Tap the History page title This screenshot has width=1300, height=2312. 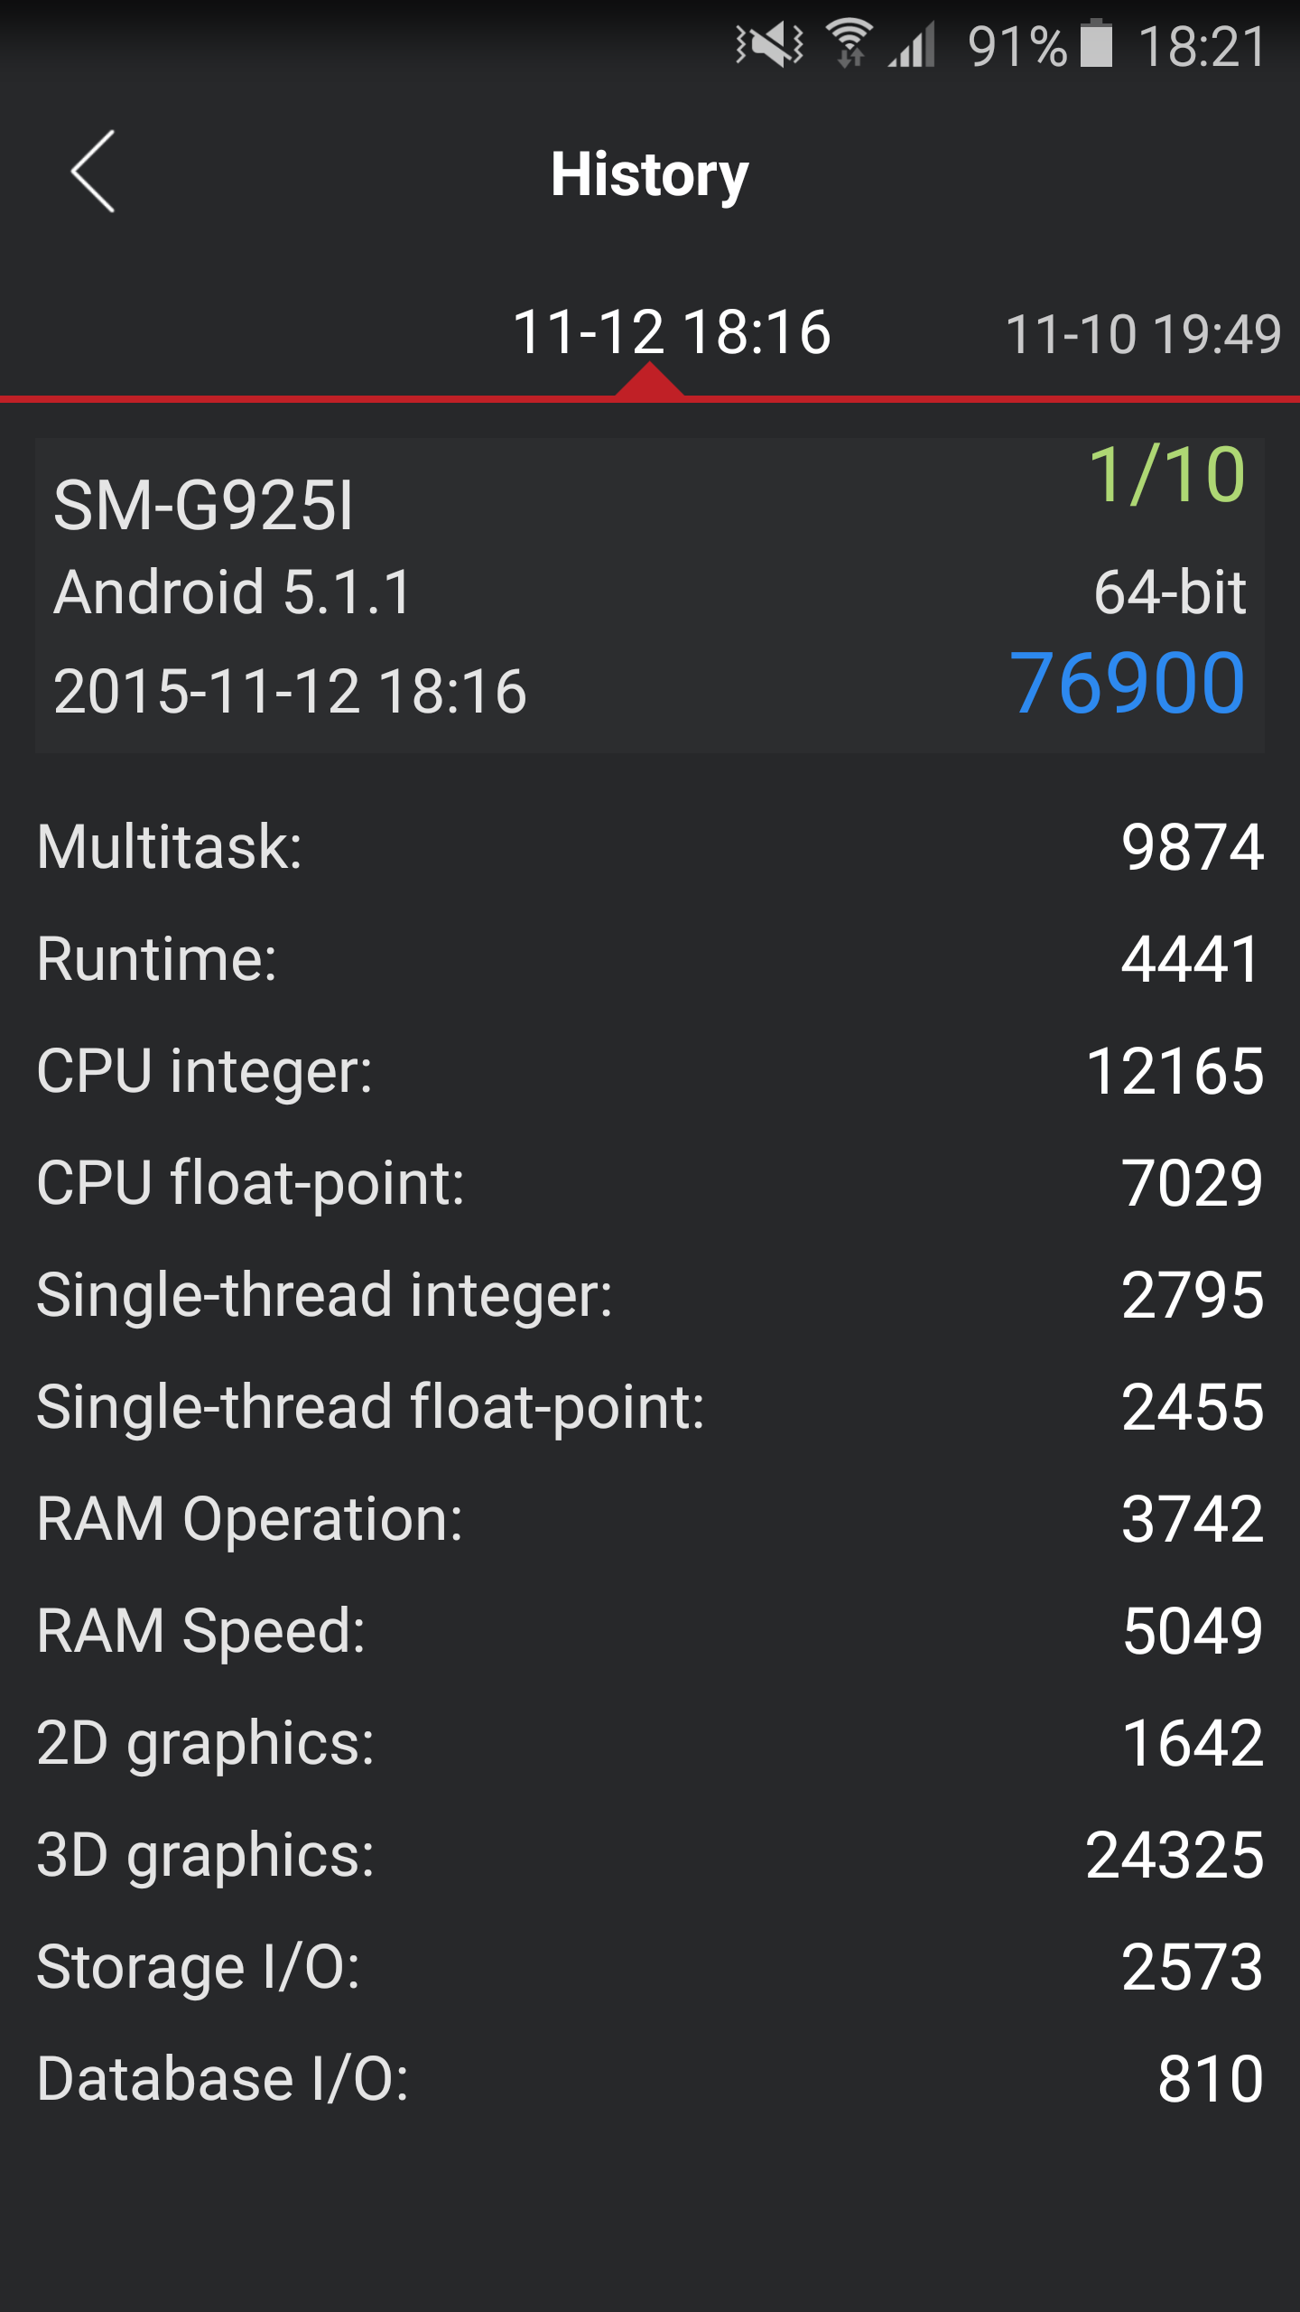click(649, 174)
